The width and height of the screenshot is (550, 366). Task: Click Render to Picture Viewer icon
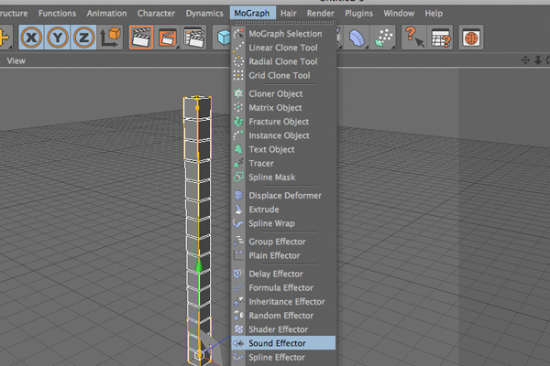pos(168,38)
